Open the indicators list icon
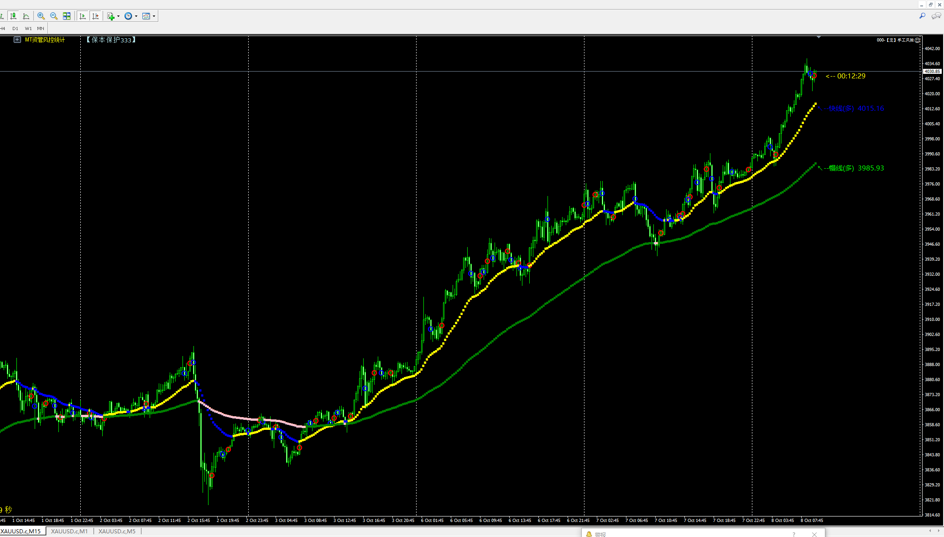Image resolution: width=944 pixels, height=537 pixels. pos(111,16)
